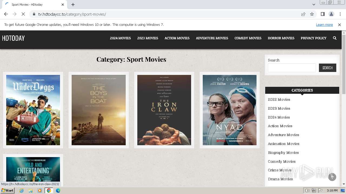This screenshot has height=194, width=346.
Task: Select Action Movies category link
Action: click(x=280, y=126)
